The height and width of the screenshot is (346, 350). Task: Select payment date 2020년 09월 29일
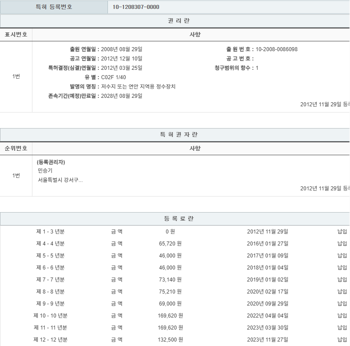point(267,304)
